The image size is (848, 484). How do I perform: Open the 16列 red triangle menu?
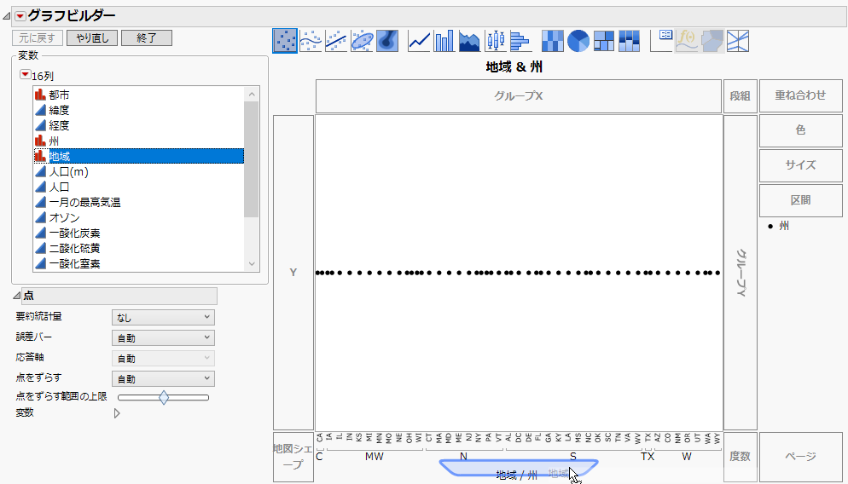pos(25,74)
